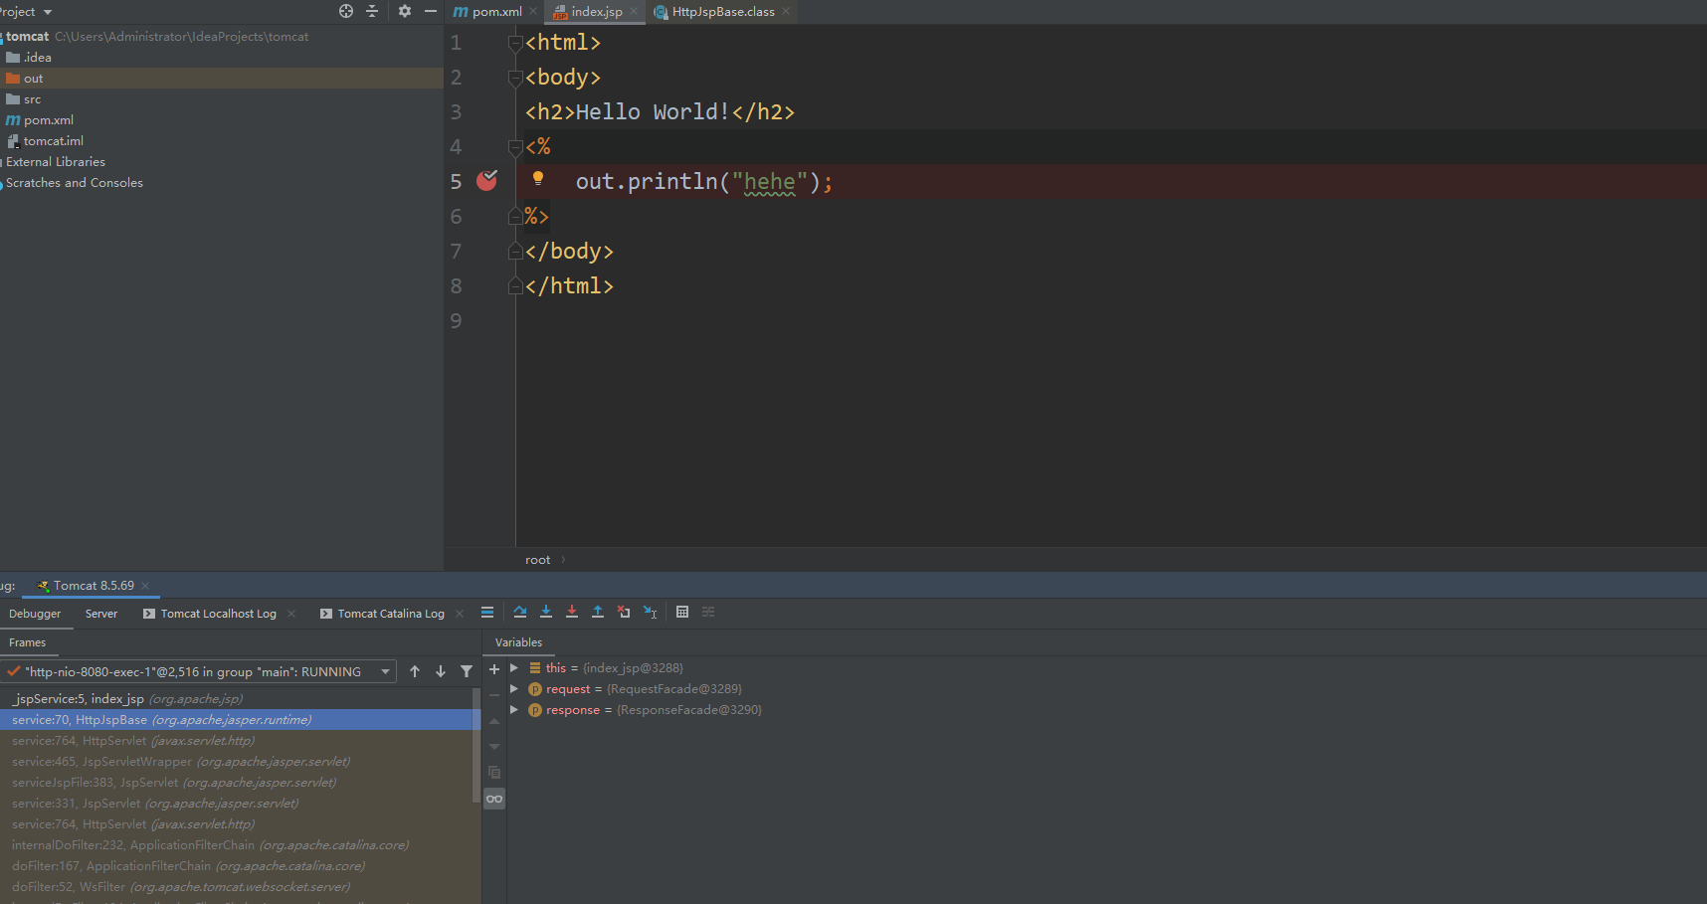Click the fold marker at line 8 </html>

pyautogui.click(x=515, y=286)
